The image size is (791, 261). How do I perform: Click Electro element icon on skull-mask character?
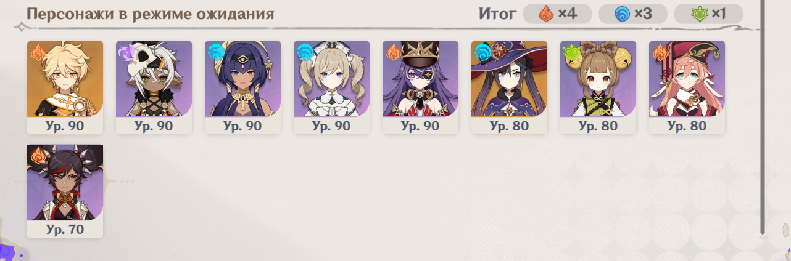[126, 52]
